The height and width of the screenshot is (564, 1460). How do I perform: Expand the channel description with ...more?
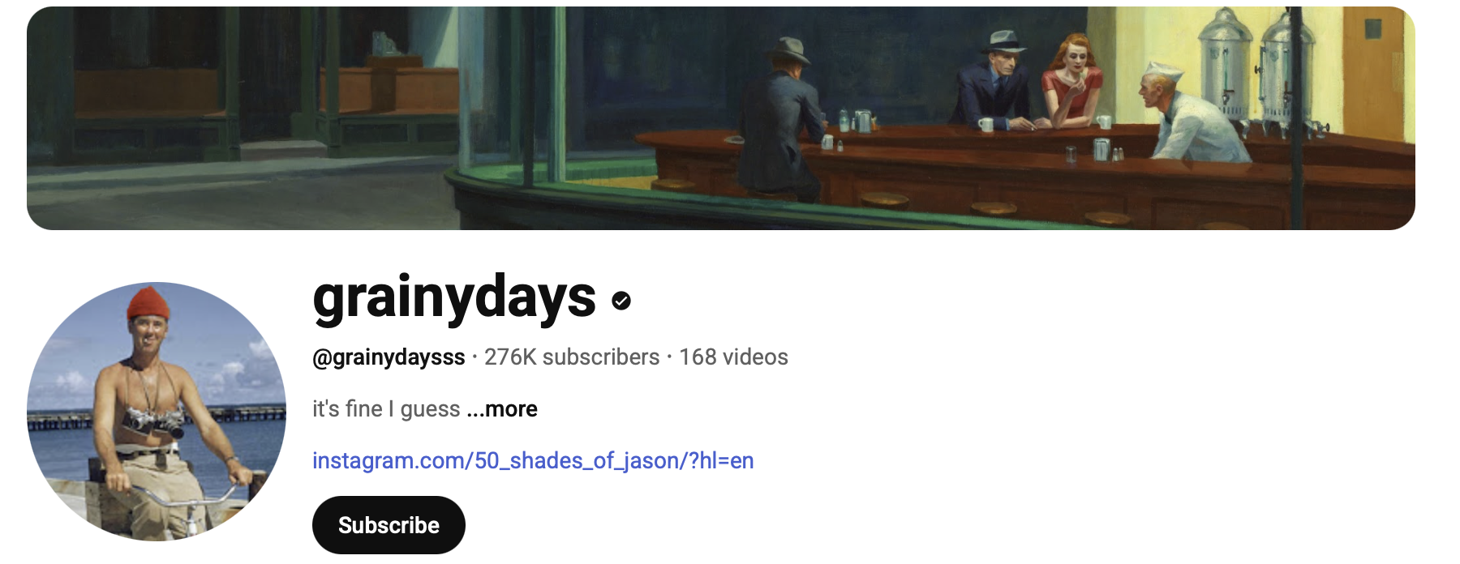point(502,409)
